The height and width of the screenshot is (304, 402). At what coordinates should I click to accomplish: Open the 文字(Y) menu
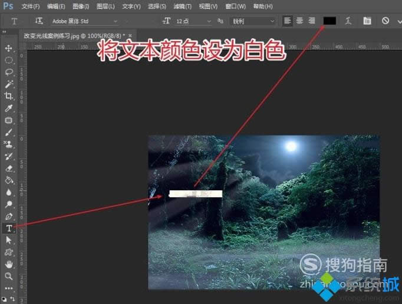[x=131, y=6]
